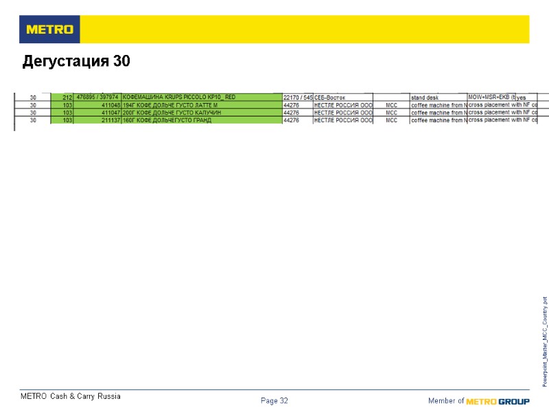Click the "MOW+MSR+EKB" cell
The height and width of the screenshot is (412, 549).
[x=491, y=97]
